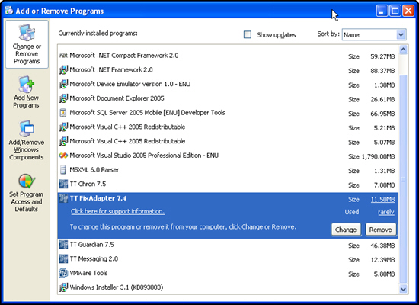Select Microsoft .NET Framework 2.0 entry

[228, 70]
